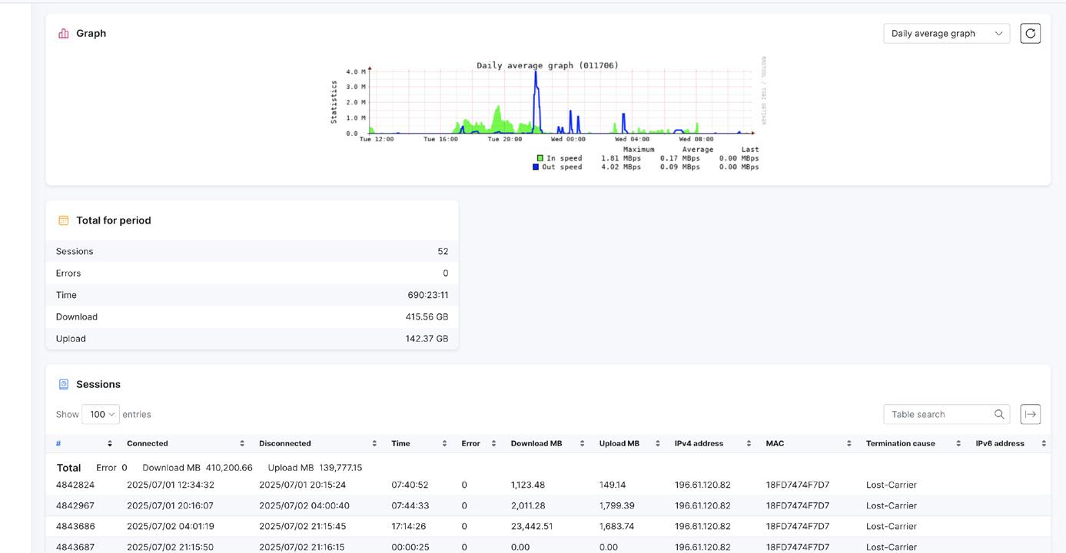This screenshot has width=1066, height=553.
Task: Sort sessions by Connected column
Action: coord(185,443)
